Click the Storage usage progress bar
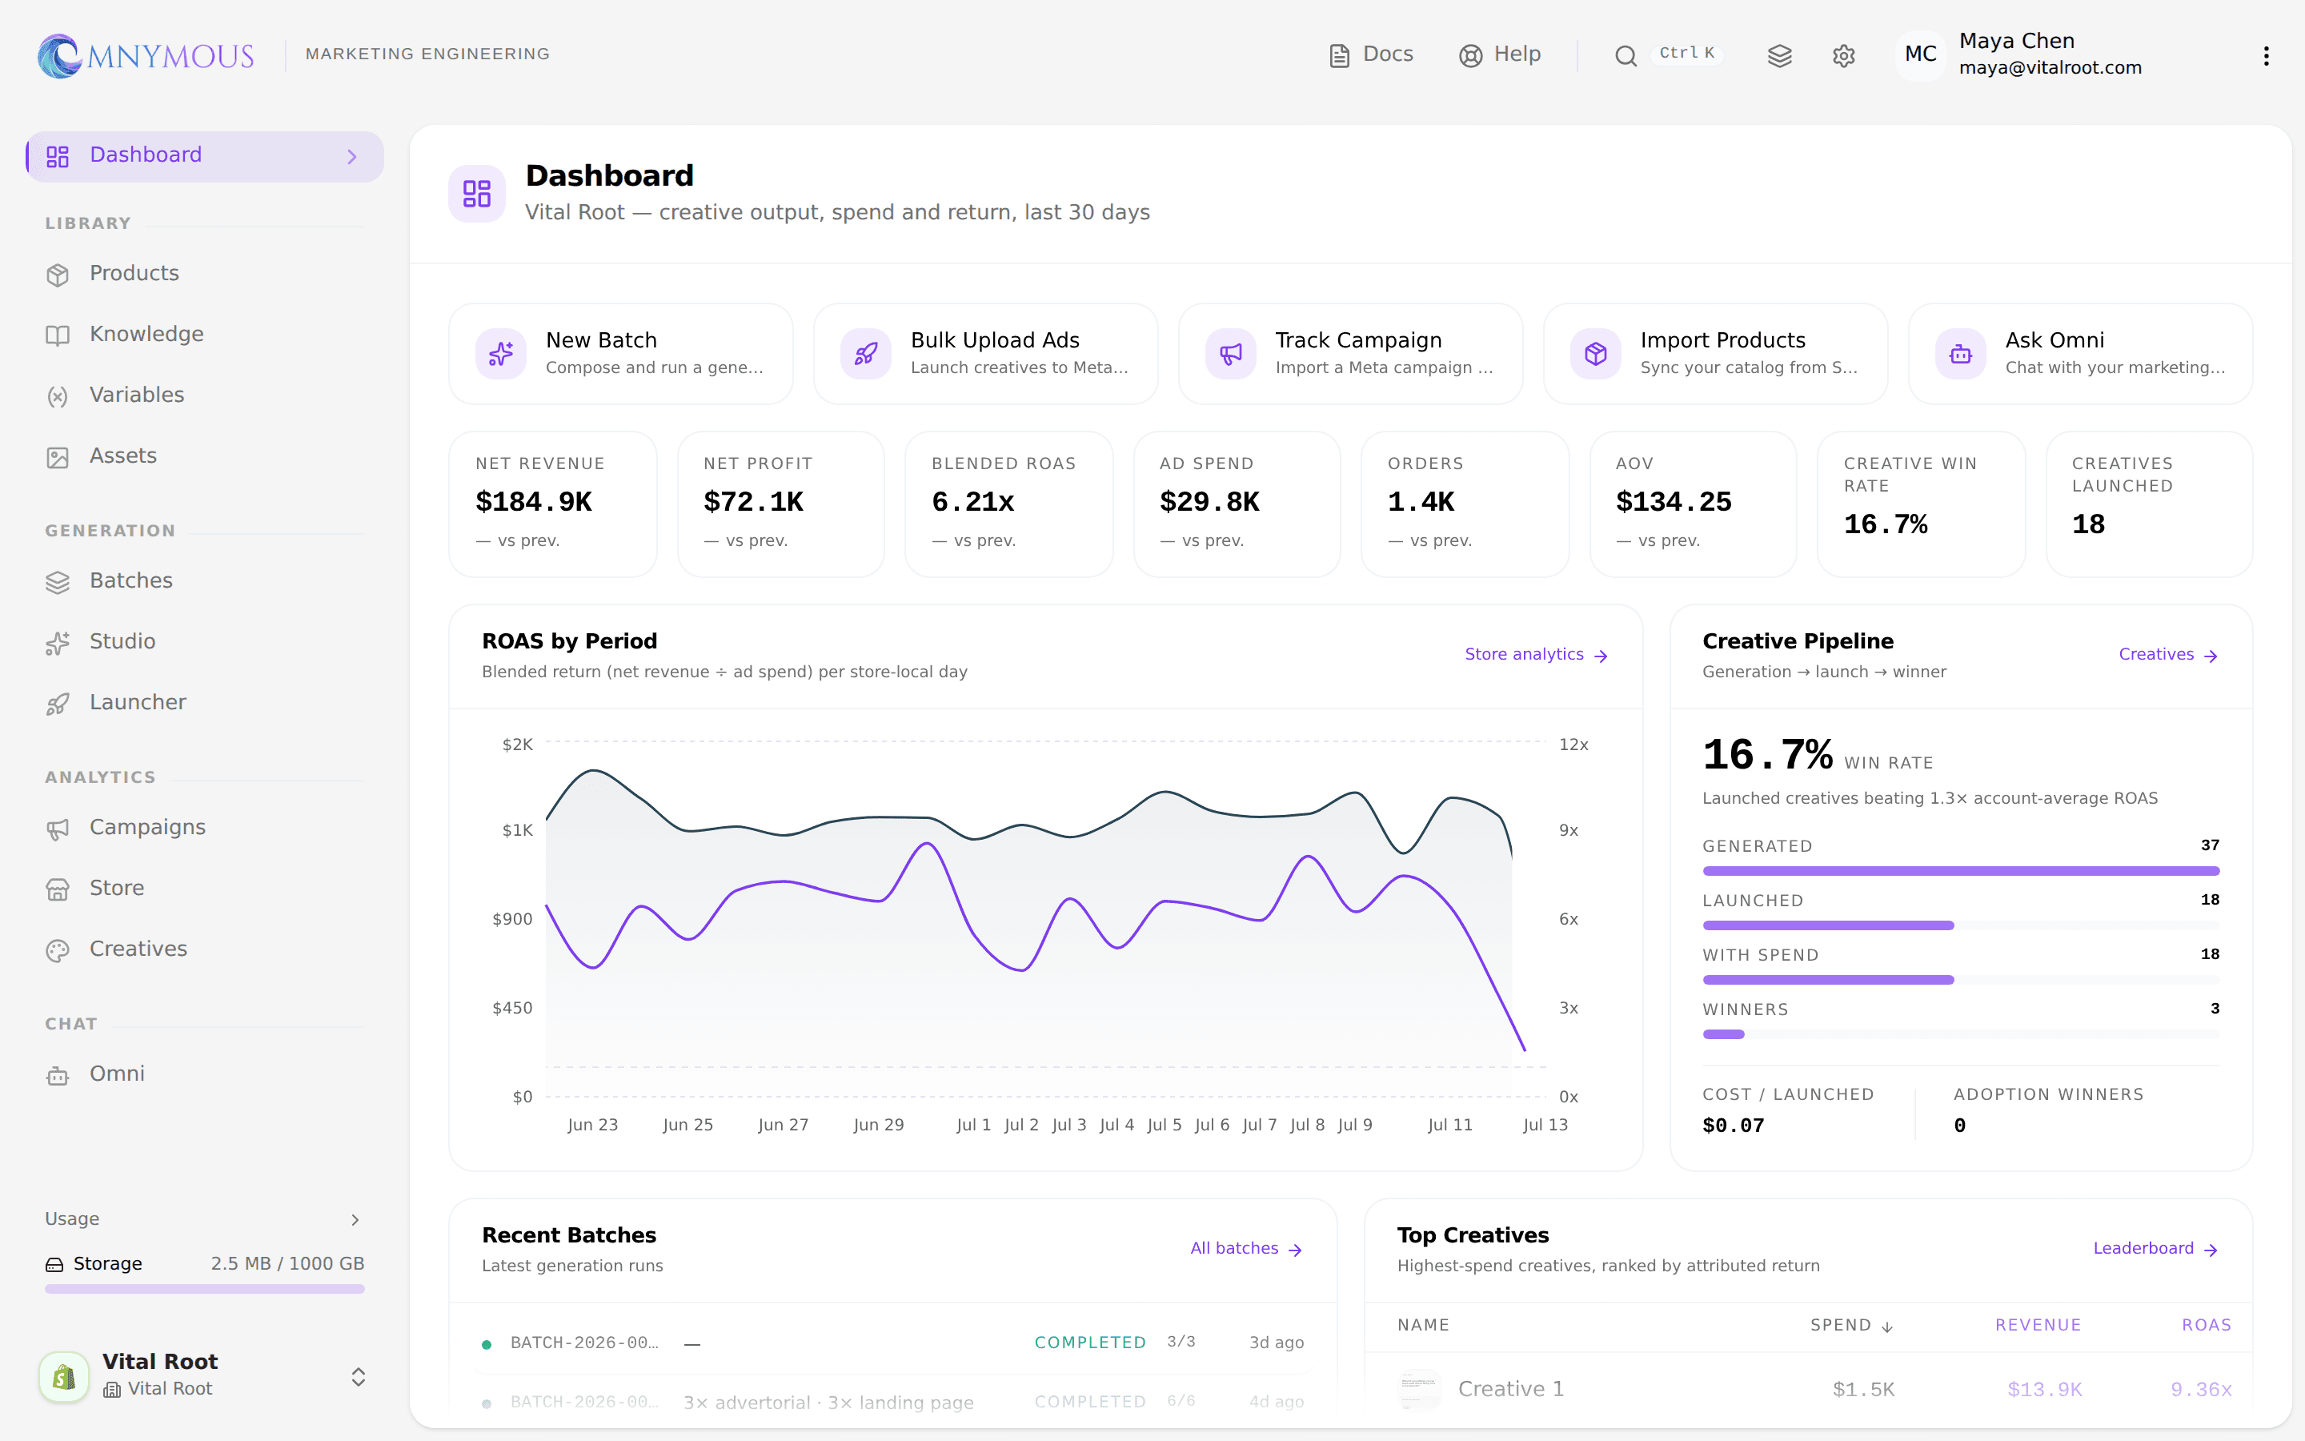 click(x=205, y=1289)
